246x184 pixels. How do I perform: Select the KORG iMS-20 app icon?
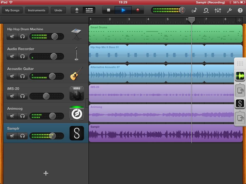tap(77, 94)
